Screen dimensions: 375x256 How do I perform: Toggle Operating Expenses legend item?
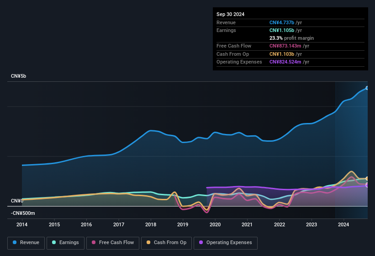pyautogui.click(x=226, y=242)
